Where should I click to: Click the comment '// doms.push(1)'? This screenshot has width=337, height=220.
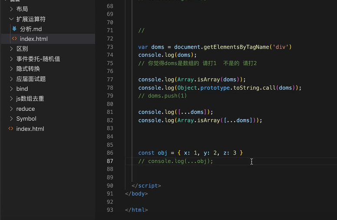(x=162, y=96)
